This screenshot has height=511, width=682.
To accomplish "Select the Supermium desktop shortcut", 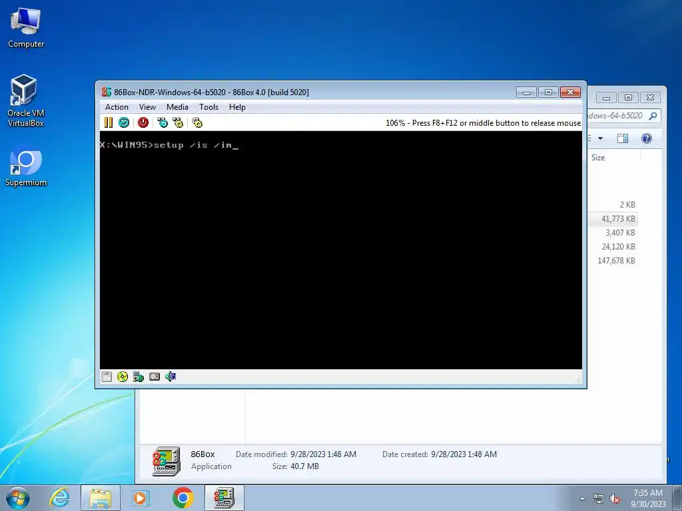I will click(x=26, y=168).
